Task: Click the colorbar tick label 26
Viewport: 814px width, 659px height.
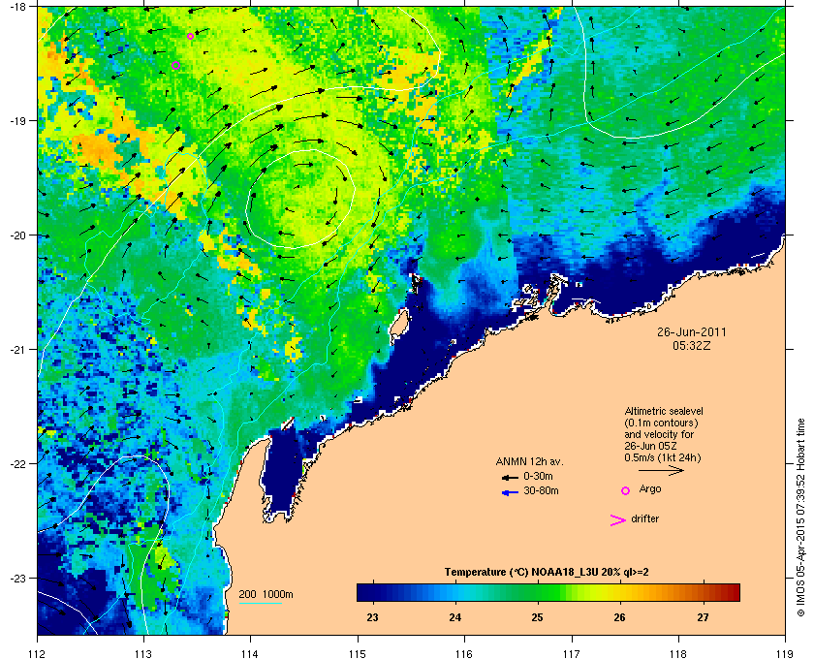Action: point(620,617)
